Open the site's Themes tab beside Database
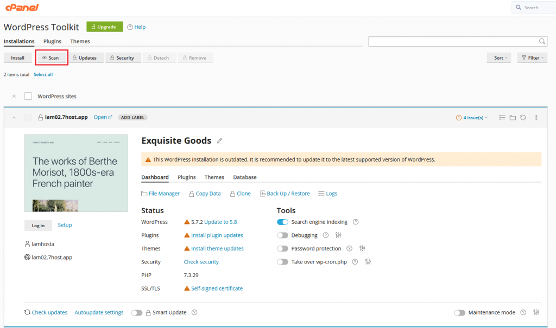Viewport: 556px width, 328px height. [214, 177]
